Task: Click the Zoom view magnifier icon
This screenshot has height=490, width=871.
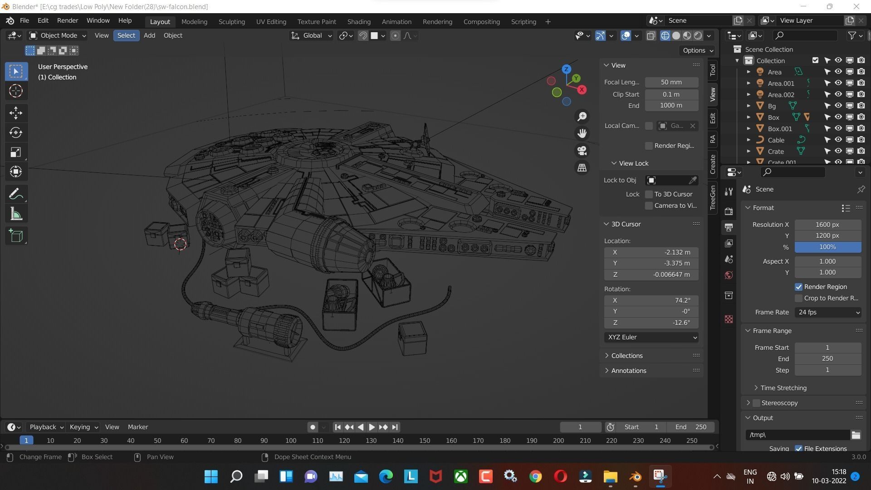Action: [582, 117]
